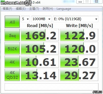Open the 編輯(E) menu
The height and width of the screenshot is (94, 103).
coord(21,9)
